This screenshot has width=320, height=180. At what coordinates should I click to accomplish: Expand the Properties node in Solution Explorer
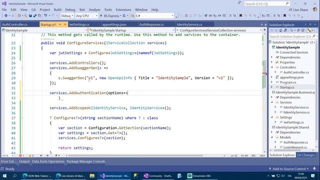tap(272, 62)
